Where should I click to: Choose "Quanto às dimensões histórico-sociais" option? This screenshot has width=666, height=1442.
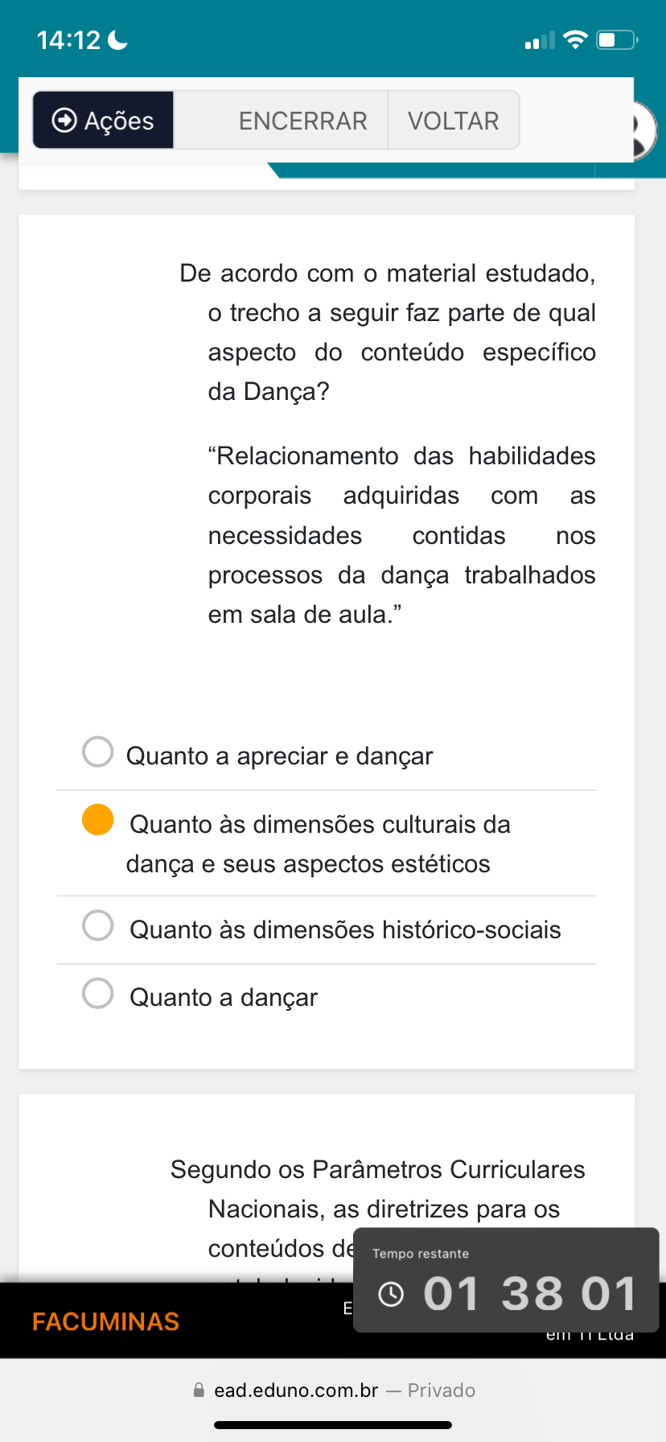point(98,925)
